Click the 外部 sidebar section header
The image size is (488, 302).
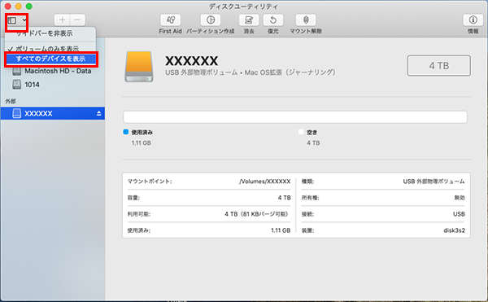click(x=11, y=101)
